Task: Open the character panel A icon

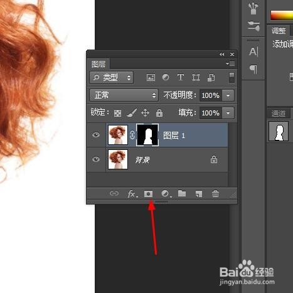Action: click(253, 51)
